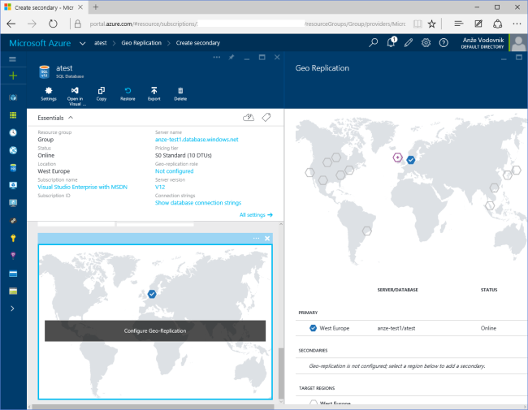Click the South America region hexagon on map
Screen dimensions: 528x410
[x=367, y=231]
